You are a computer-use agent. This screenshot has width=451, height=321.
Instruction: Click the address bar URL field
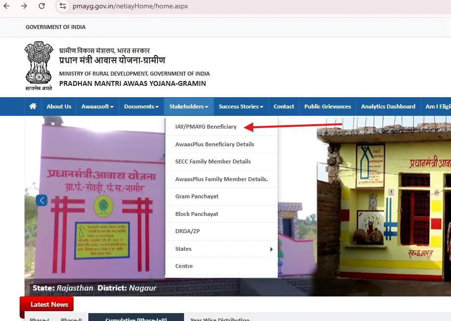[x=131, y=6]
